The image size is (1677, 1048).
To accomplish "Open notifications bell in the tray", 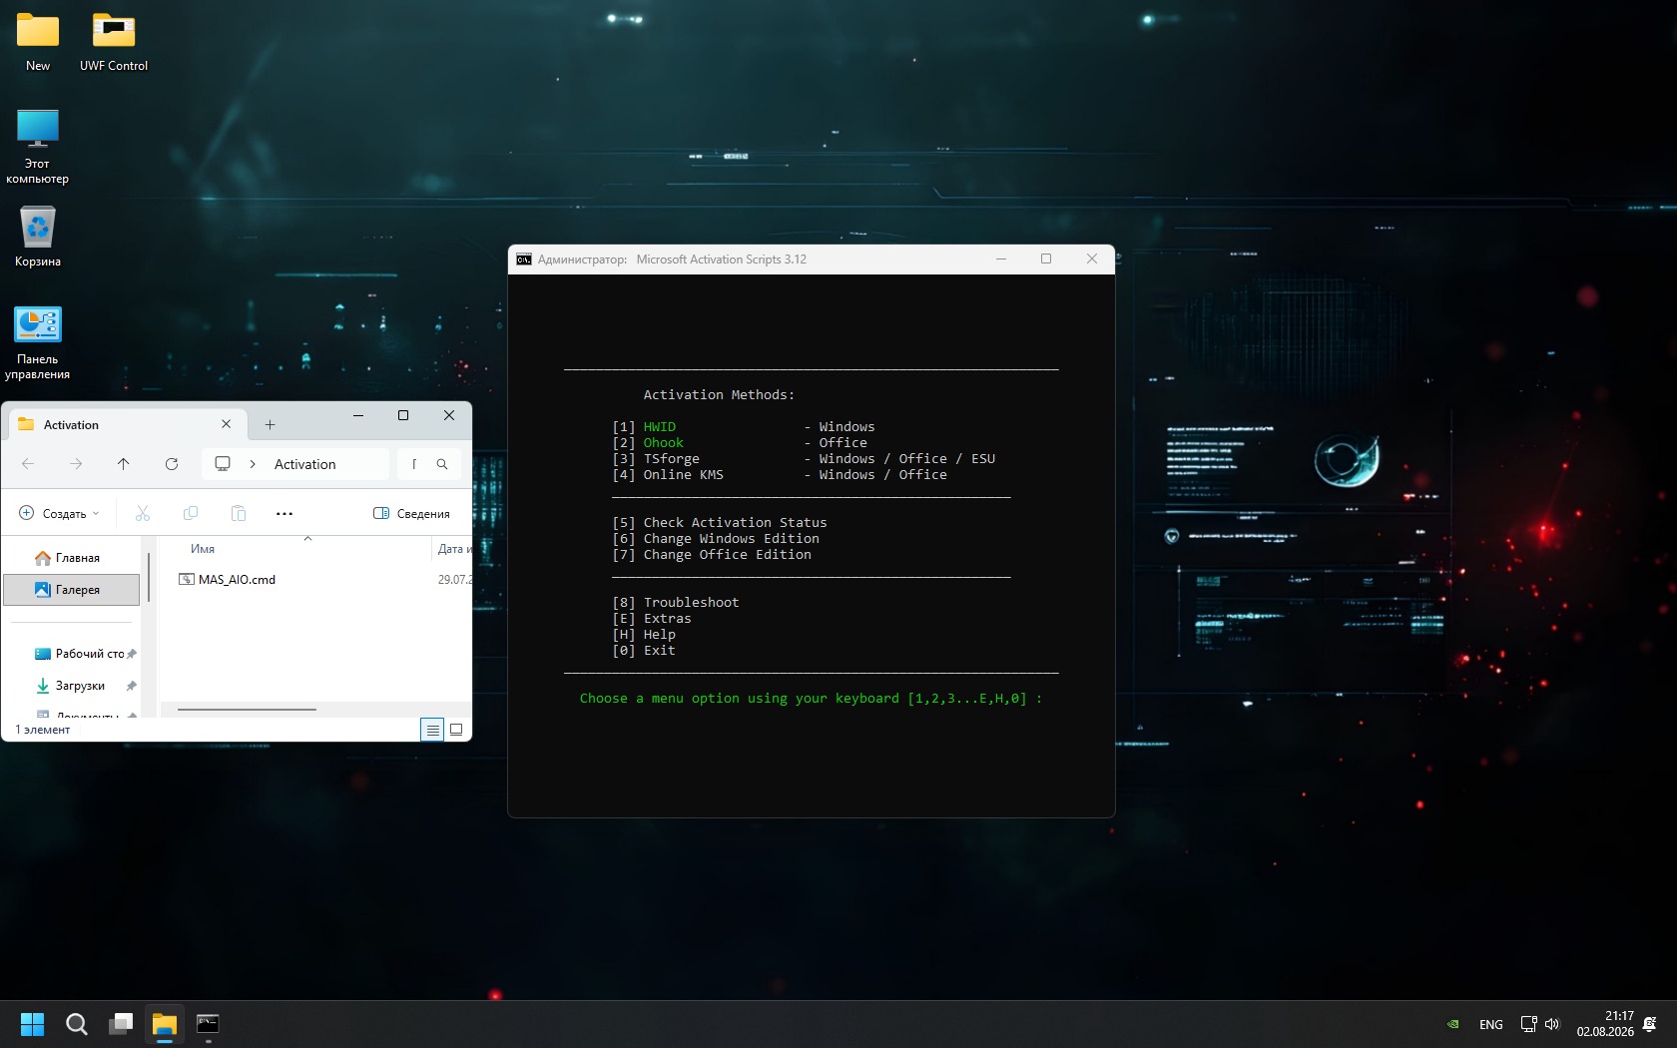I will coord(1651,1024).
